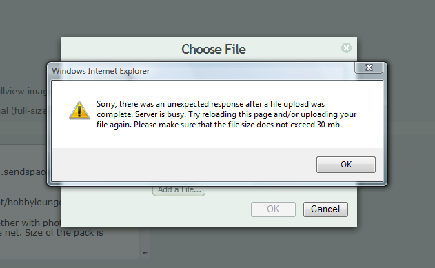
Task: Click the "Add a File..." button
Action: (179, 190)
